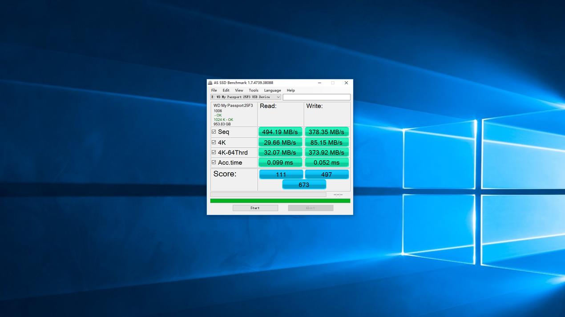Image resolution: width=565 pixels, height=317 pixels.
Task: Minimize the AS SSD Benchmark window
Action: coord(319,83)
